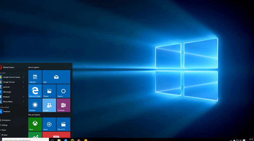Expand Google Chrome jump list arrow

(x=23, y=82)
